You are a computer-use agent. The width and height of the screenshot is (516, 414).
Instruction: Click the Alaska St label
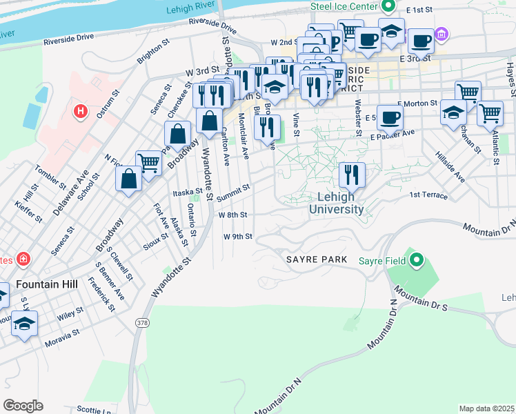coord(179,232)
